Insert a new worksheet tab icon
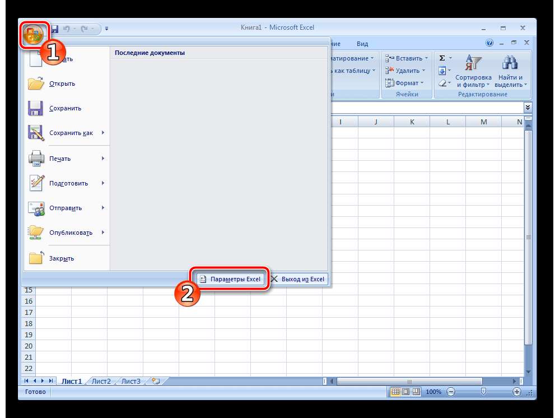Image resolution: width=555 pixels, height=418 pixels. (155, 381)
